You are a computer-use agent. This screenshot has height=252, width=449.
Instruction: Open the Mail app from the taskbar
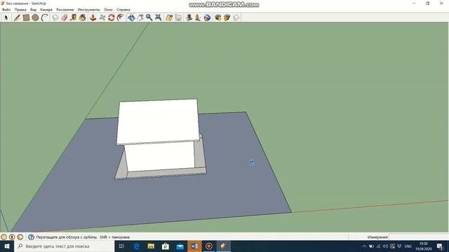180,246
